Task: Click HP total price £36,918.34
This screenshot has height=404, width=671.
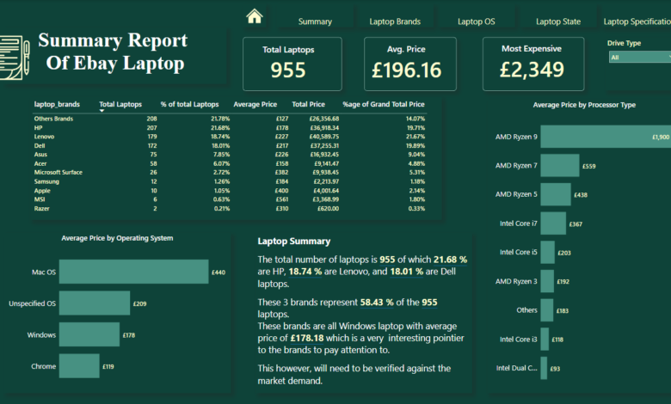Action: 324,127
